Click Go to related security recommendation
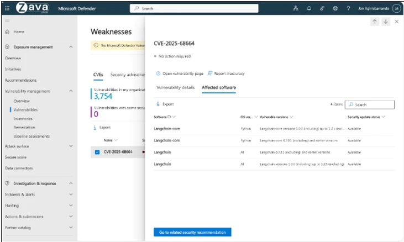The width and height of the screenshot is (404, 242). [x=192, y=232]
